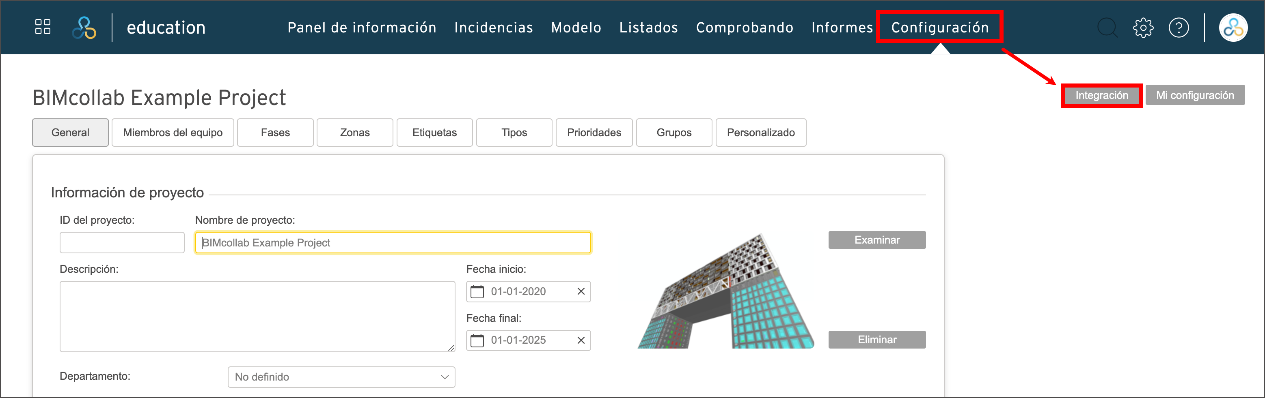
Task: Clear the Fecha inicio date 01-01-2020
Action: pos(581,292)
